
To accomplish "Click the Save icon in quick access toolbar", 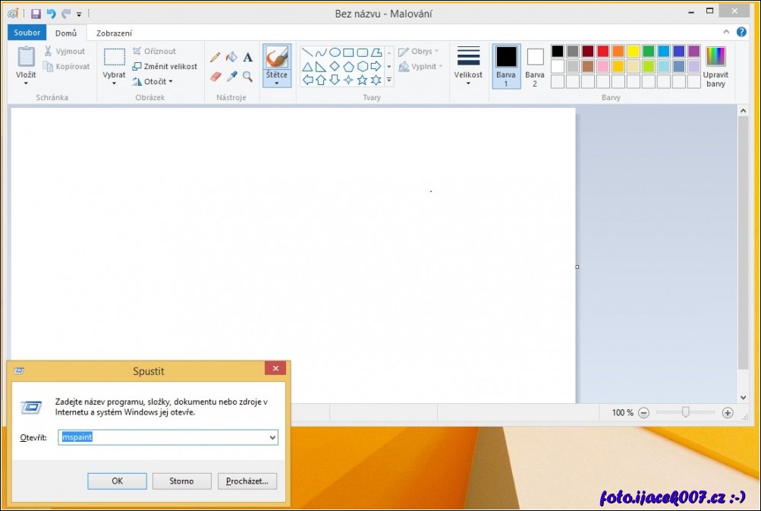I will point(36,14).
